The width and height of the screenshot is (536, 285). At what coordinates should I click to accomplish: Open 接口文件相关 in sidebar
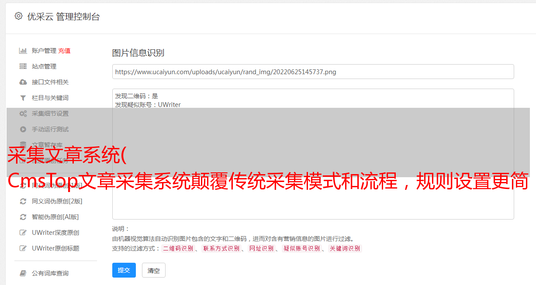coord(50,82)
